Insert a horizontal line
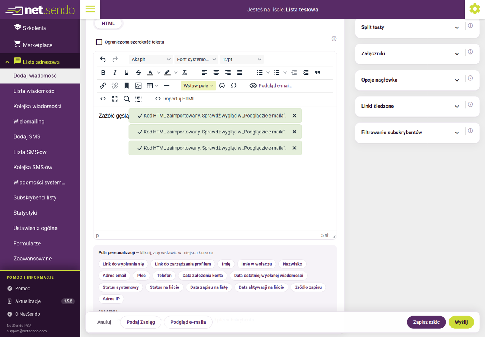The width and height of the screenshot is (485, 337). pyautogui.click(x=166, y=86)
